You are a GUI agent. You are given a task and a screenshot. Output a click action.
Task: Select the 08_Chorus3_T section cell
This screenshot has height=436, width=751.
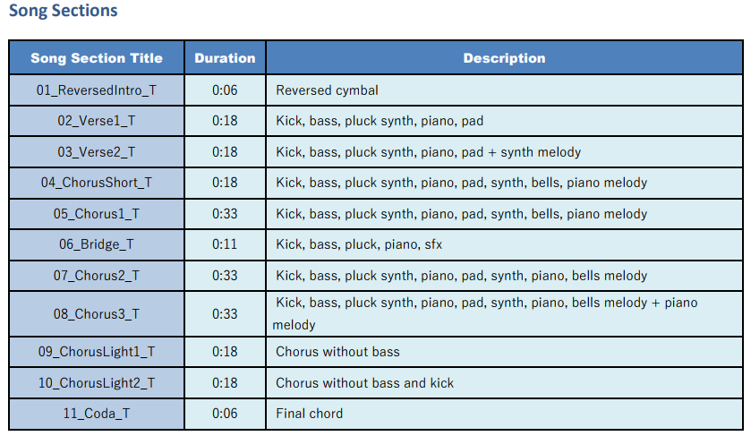[97, 314]
